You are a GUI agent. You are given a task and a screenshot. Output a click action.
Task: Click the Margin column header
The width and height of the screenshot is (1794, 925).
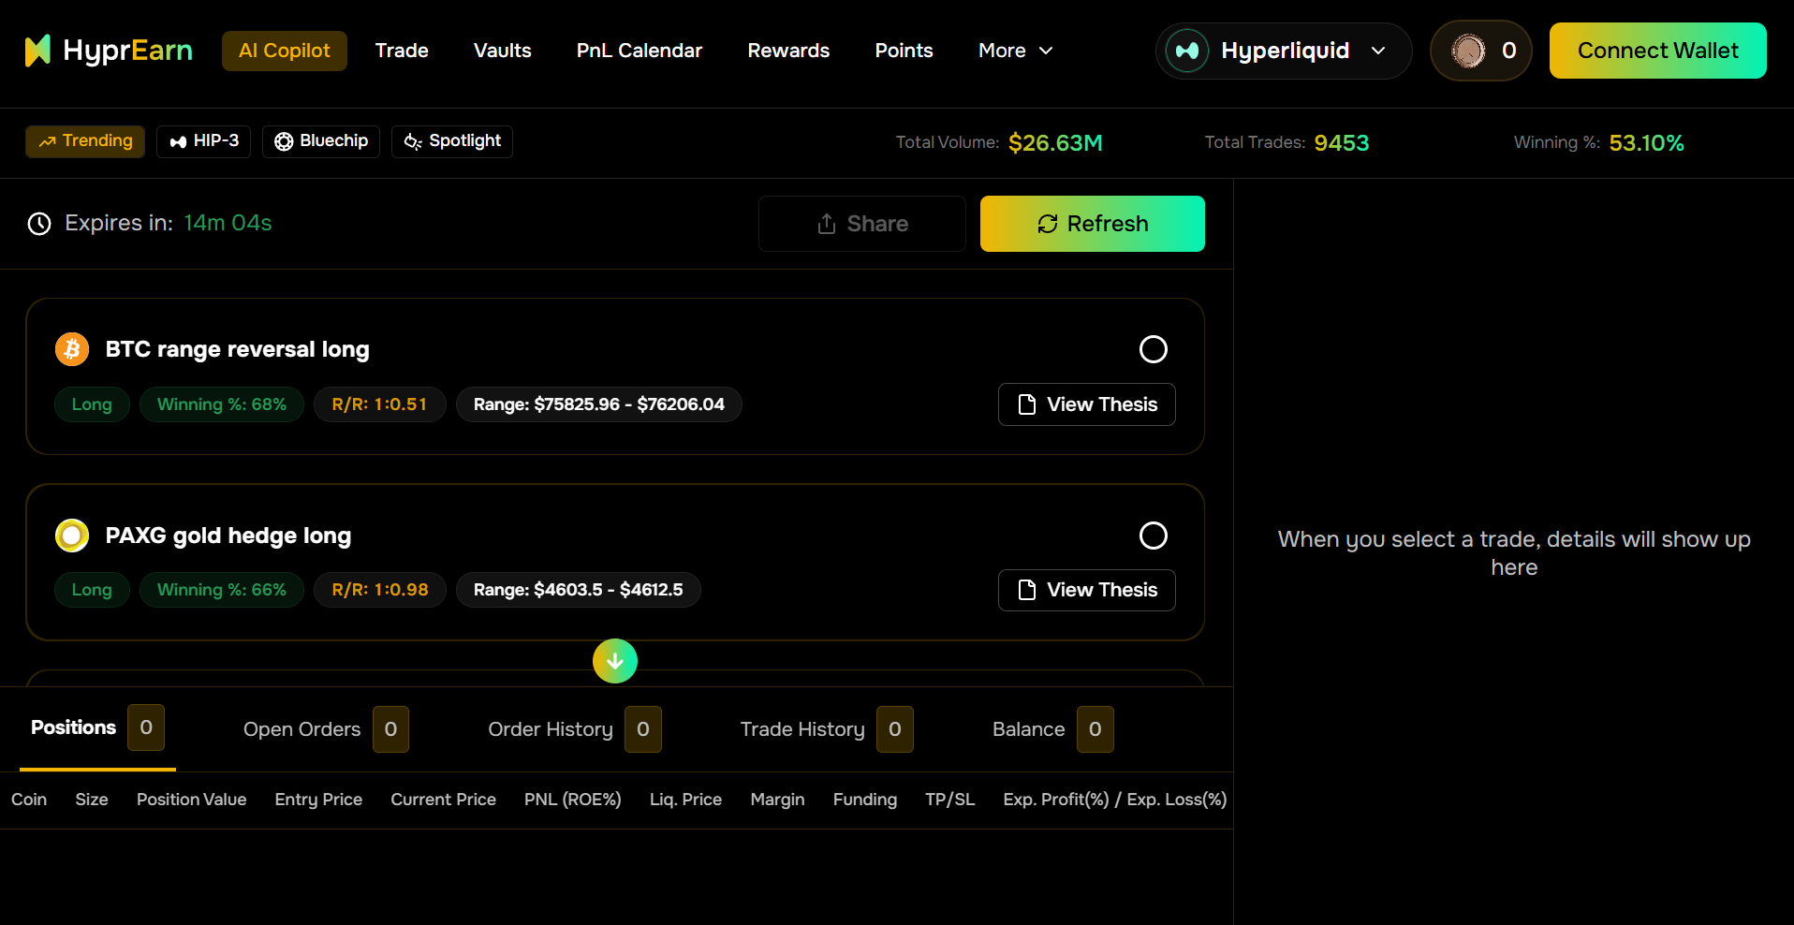tap(778, 800)
